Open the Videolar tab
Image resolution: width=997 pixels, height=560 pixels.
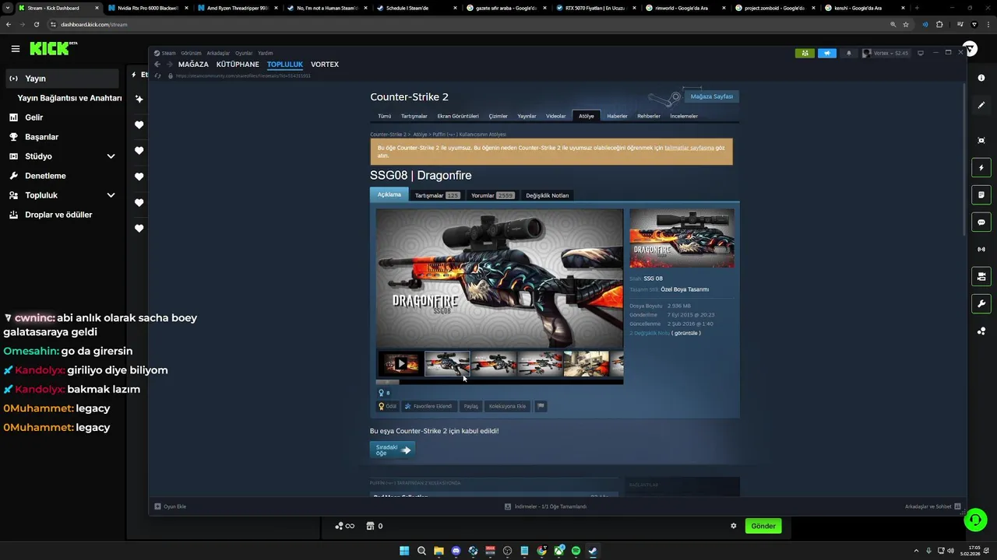tap(556, 116)
